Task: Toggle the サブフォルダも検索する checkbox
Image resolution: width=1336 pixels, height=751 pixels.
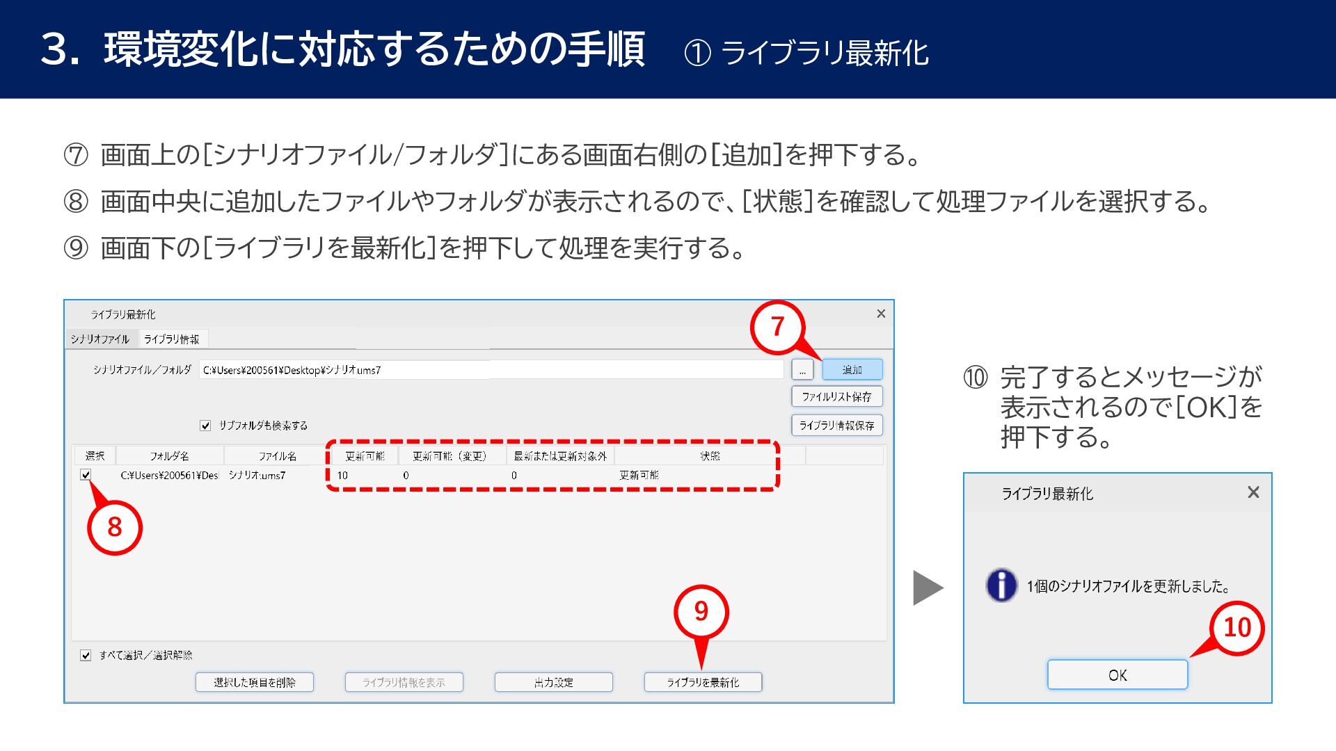Action: (x=205, y=426)
